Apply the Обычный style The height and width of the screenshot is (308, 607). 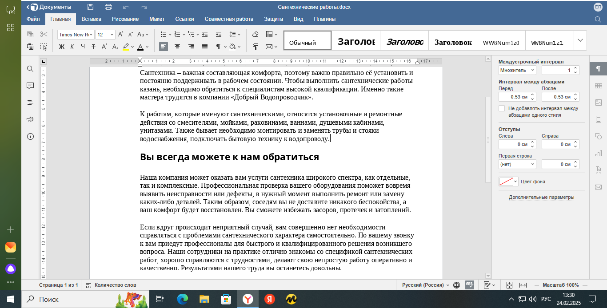point(307,40)
